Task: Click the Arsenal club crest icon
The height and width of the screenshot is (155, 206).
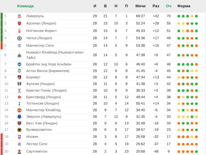Action: [19, 23]
